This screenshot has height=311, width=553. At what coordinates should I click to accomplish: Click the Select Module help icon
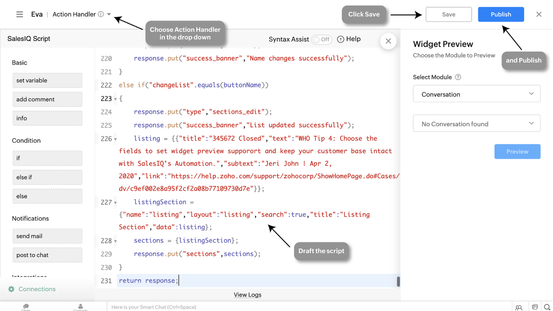tap(458, 77)
